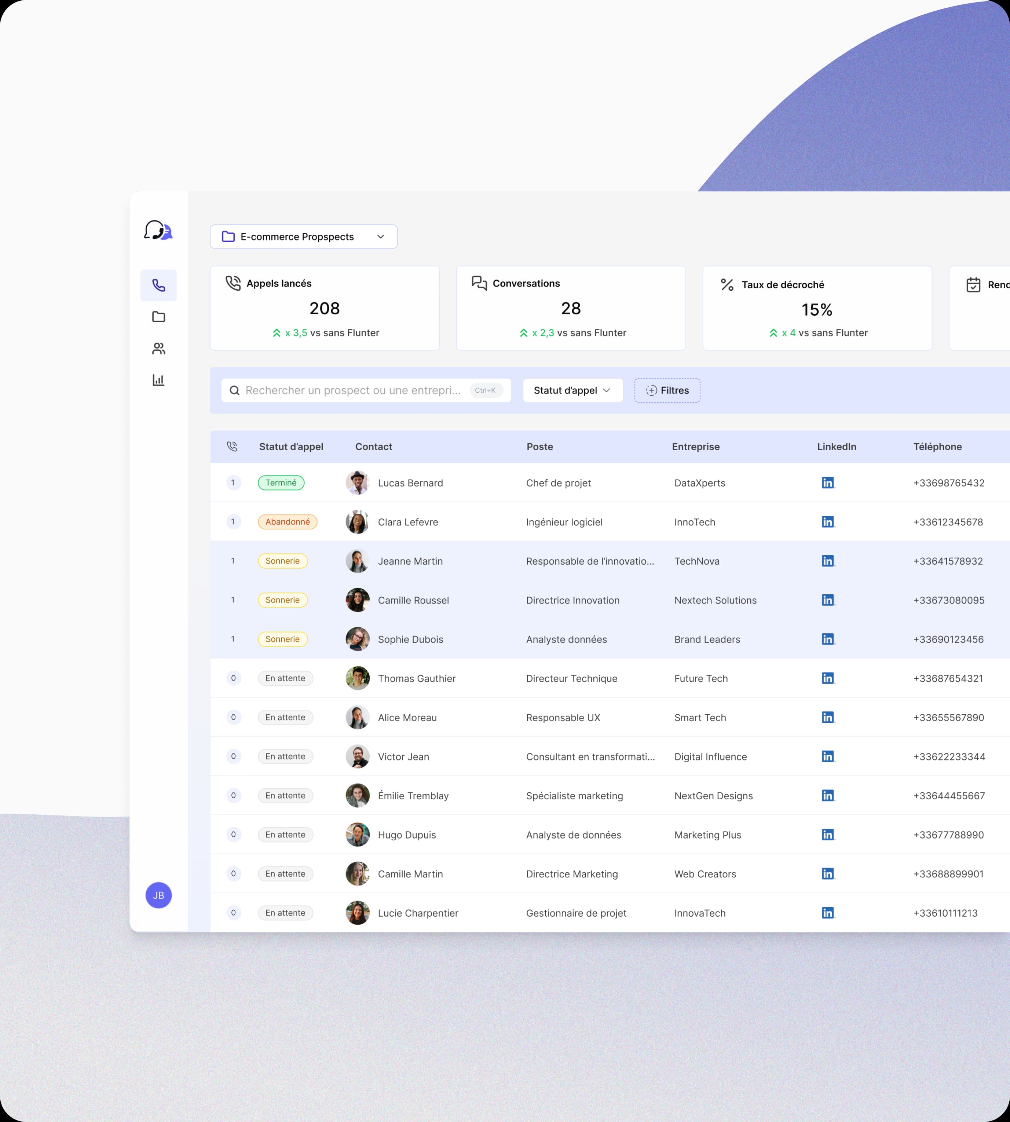Open the bar chart analytics icon in sidebar
The image size is (1010, 1122).
click(159, 380)
